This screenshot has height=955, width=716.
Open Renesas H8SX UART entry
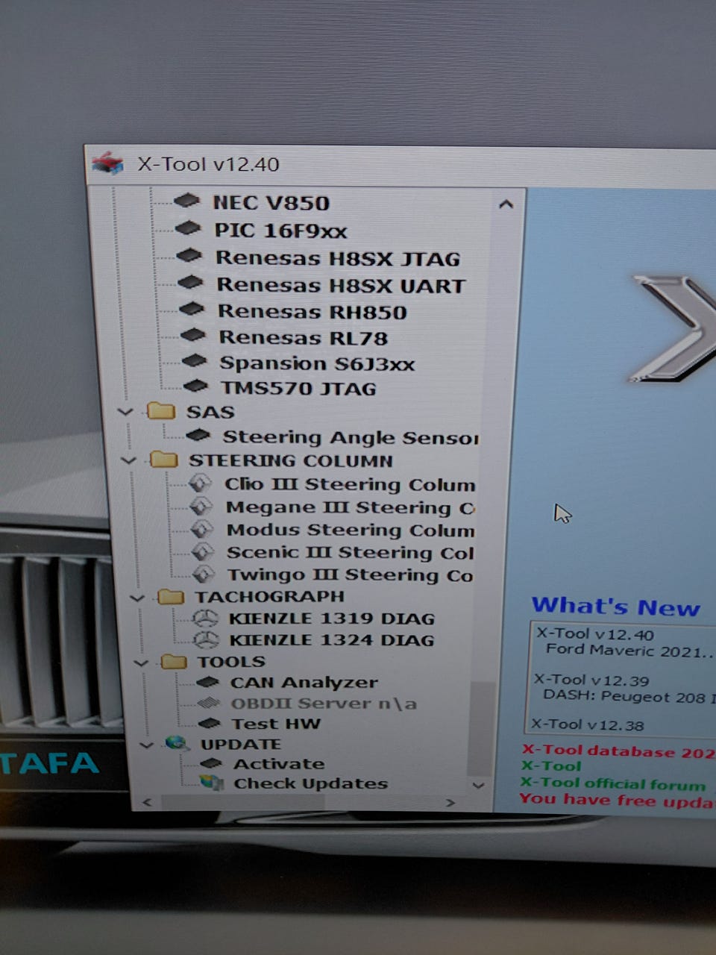(x=342, y=285)
